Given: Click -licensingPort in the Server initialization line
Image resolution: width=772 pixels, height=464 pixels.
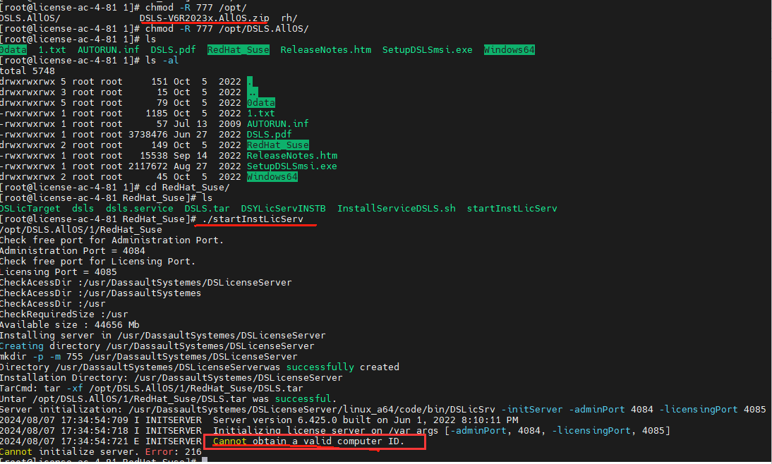Looking at the screenshot, I should pyautogui.click(x=698, y=410).
